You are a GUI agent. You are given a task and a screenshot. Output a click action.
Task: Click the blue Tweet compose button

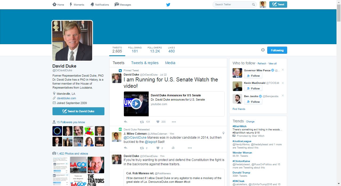pos(278,5)
